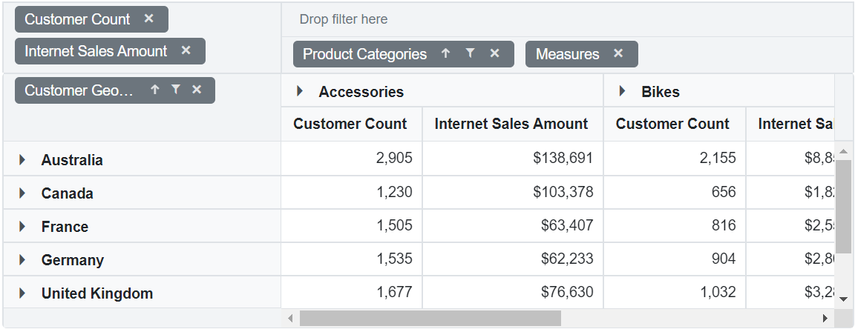
Task: Click the Germany cell showing 1,535
Action: 352,258
